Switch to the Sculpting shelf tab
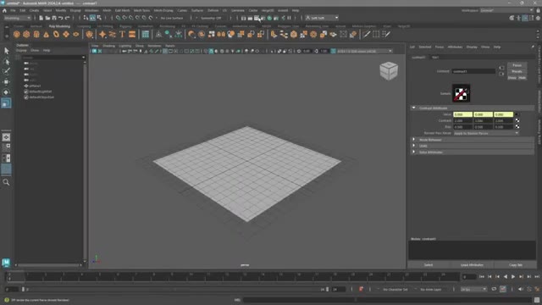542x305 pixels. click(x=84, y=26)
